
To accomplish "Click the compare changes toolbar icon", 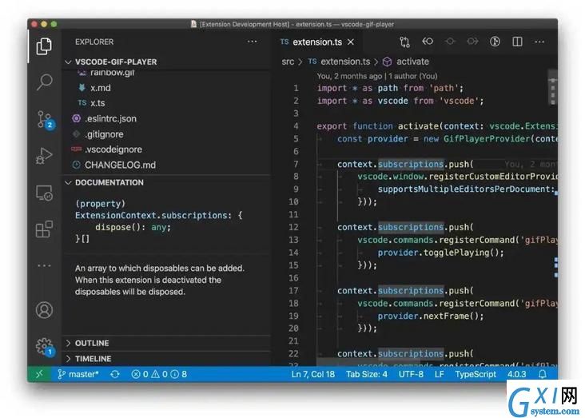I will coord(405,42).
